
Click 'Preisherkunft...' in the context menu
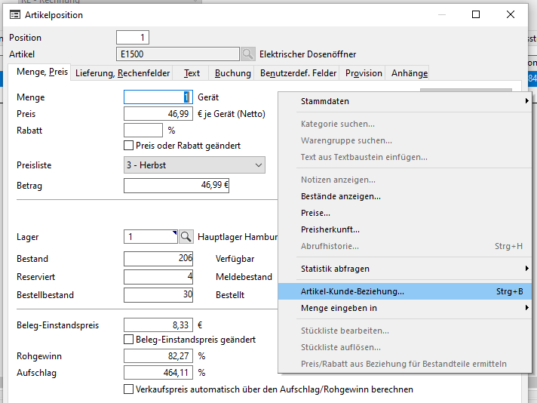[x=330, y=229]
